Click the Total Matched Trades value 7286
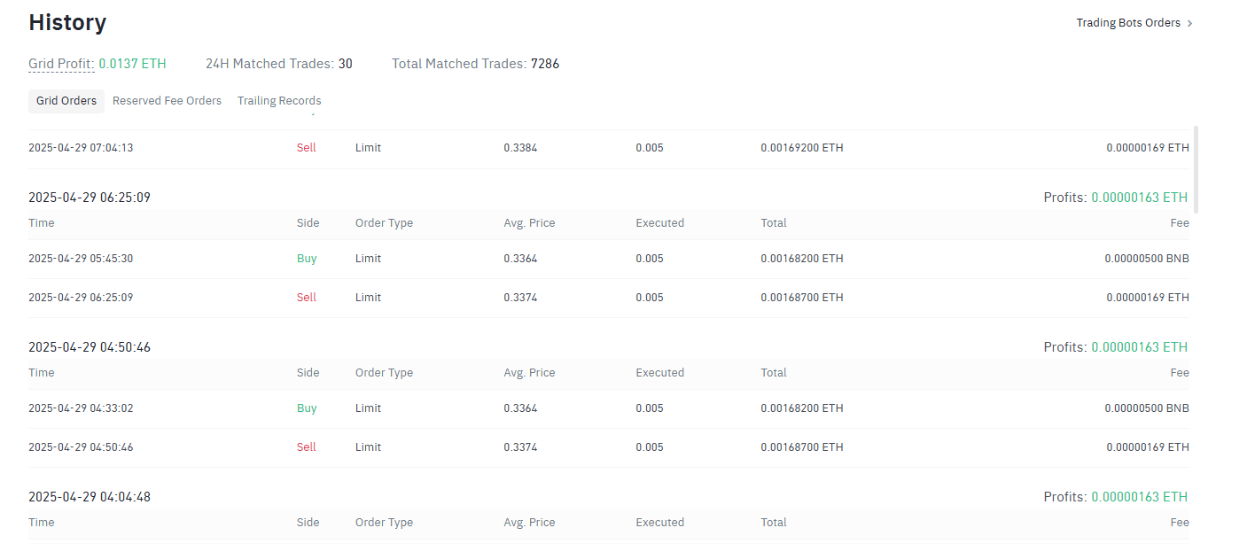Image resolution: width=1255 pixels, height=559 pixels. 545,64
